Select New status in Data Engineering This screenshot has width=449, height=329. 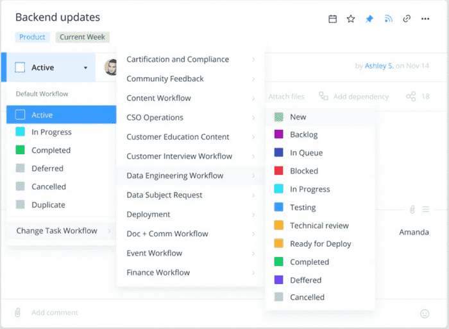click(x=320, y=117)
